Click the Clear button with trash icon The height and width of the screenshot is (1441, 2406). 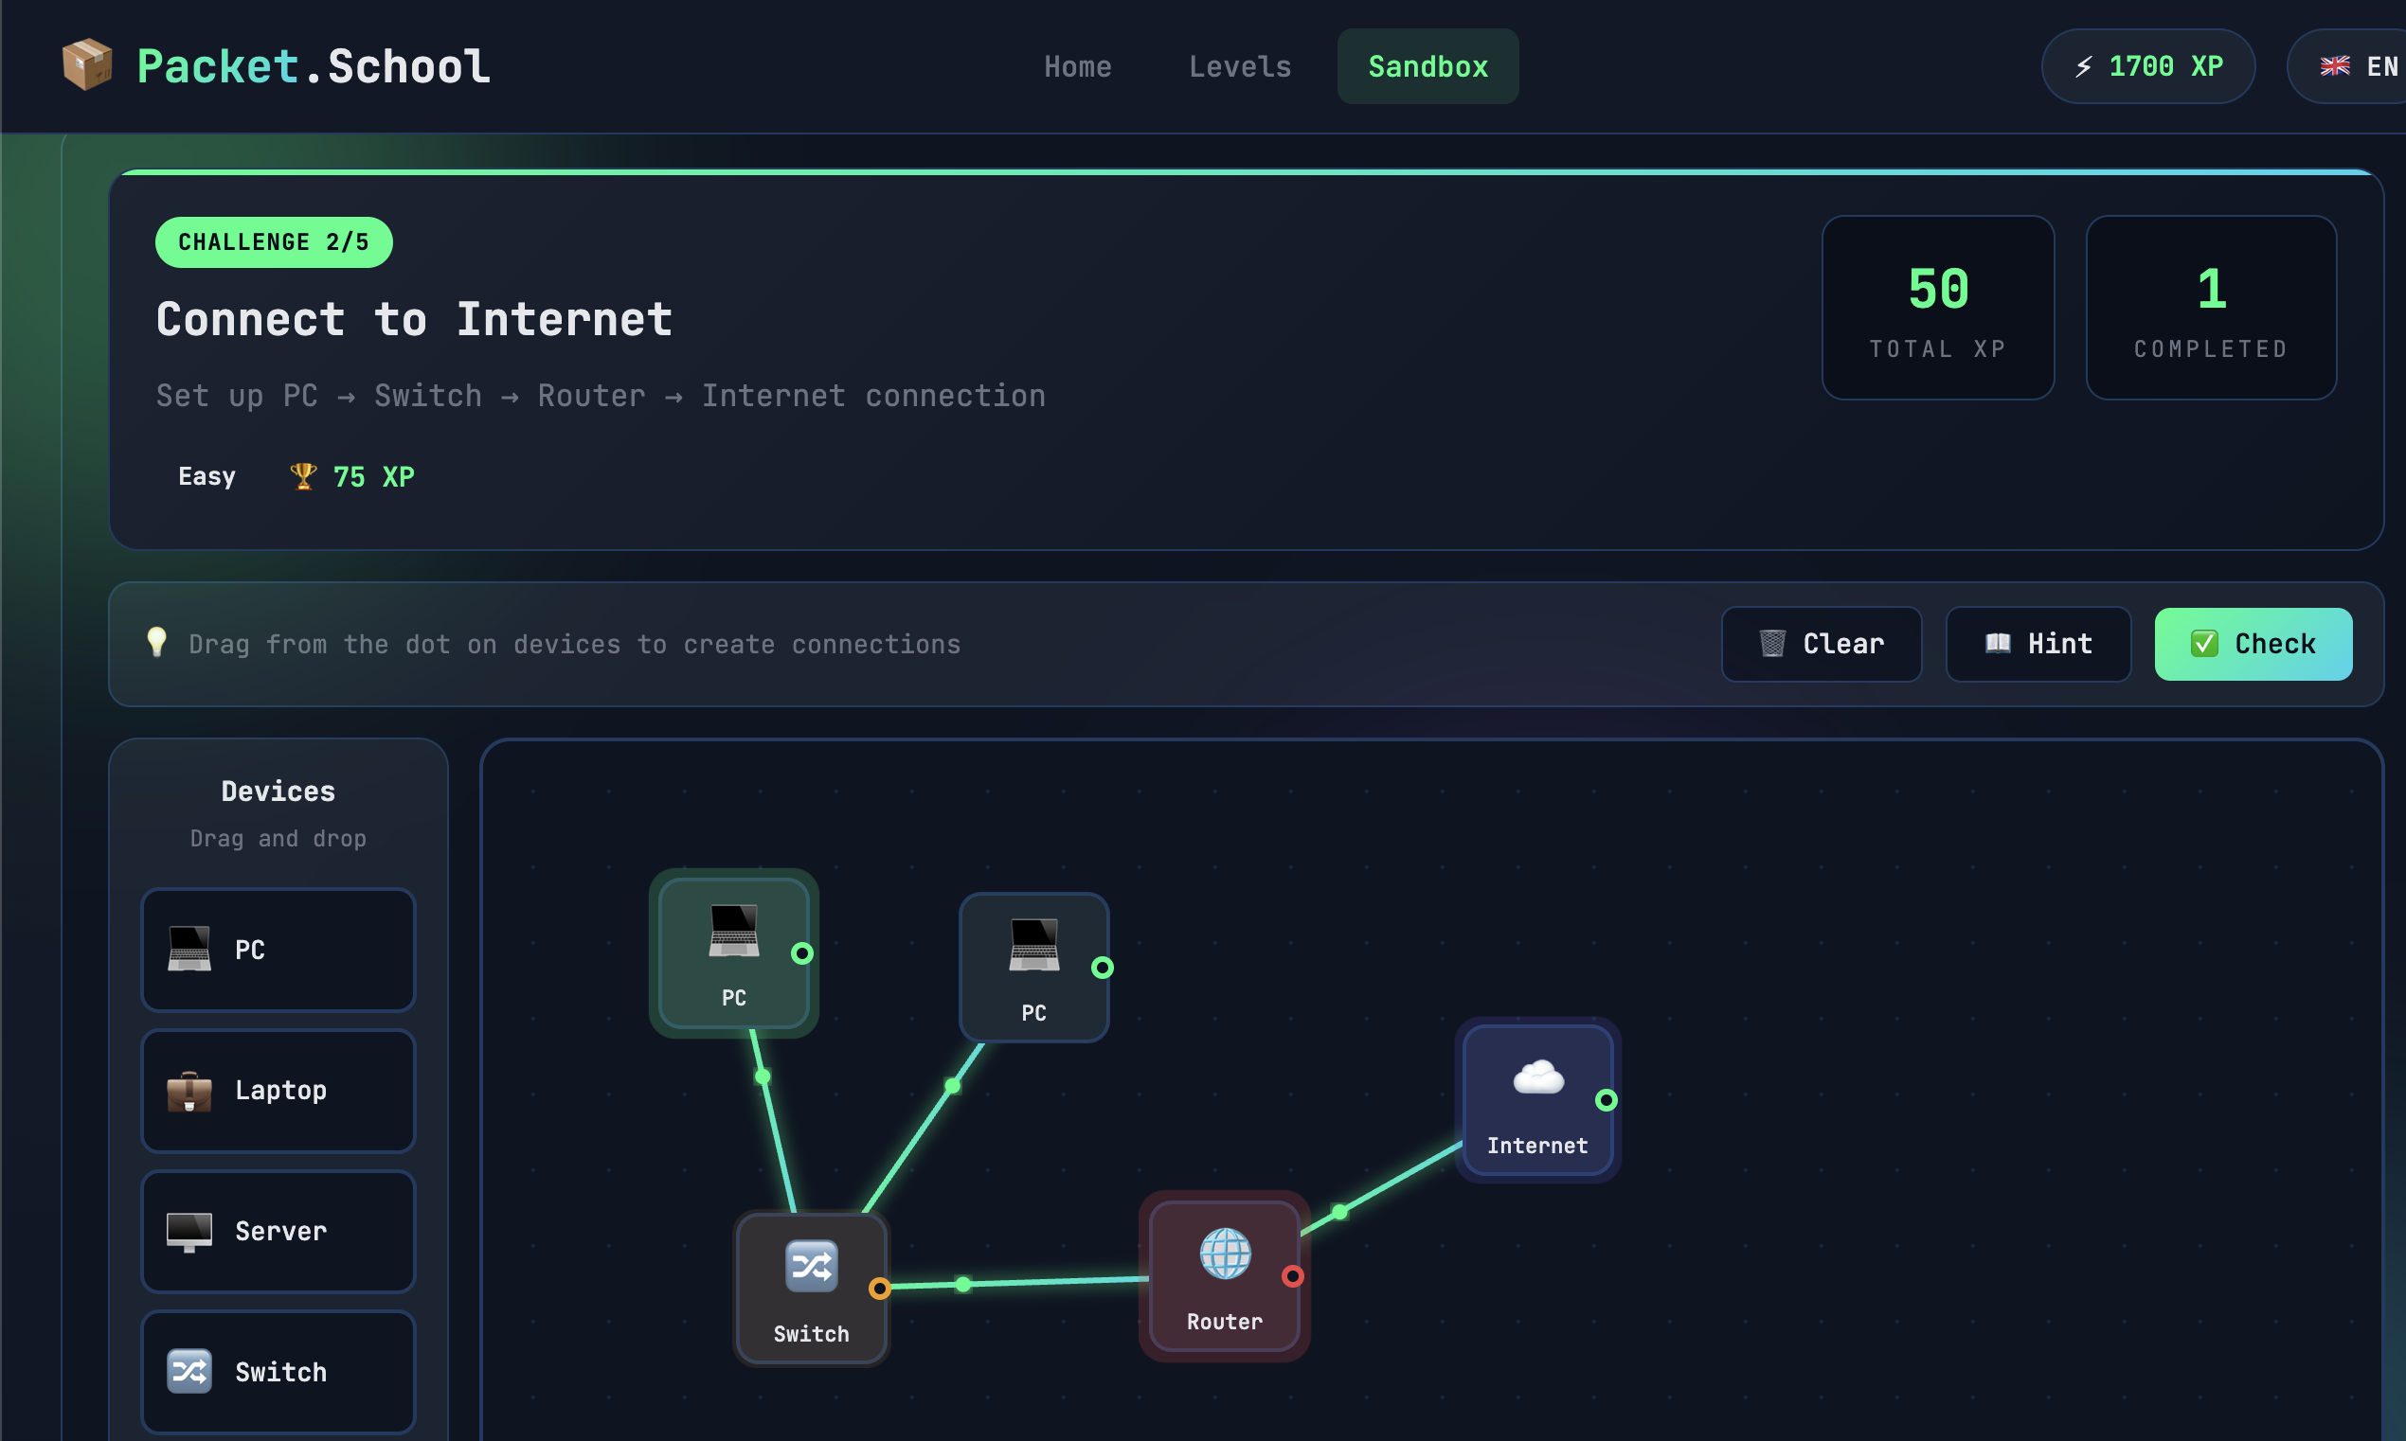[1821, 643]
